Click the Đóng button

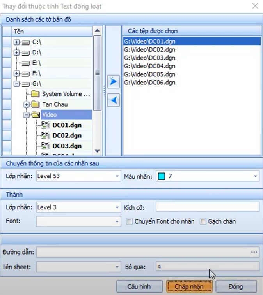(x=236, y=286)
